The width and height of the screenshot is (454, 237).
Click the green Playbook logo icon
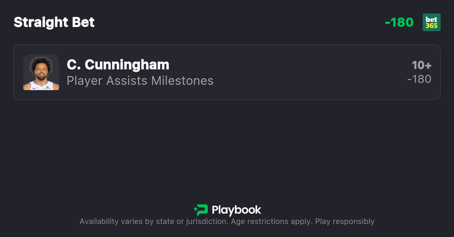click(201, 210)
